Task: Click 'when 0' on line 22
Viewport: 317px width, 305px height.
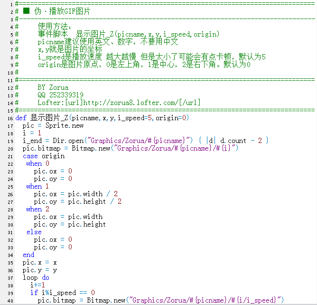Action: point(37,163)
